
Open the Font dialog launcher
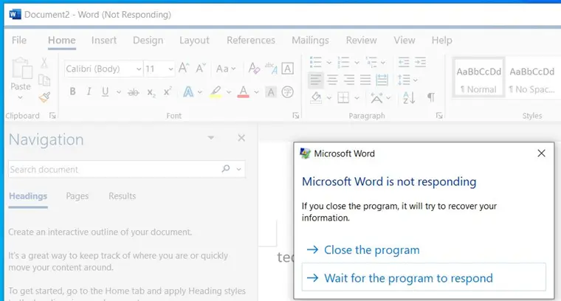295,116
